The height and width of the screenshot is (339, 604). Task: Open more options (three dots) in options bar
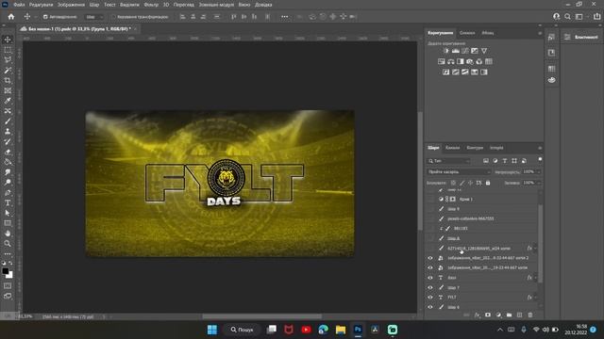tap(285, 17)
